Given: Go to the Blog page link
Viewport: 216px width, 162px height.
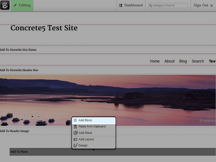Looking at the screenshot, I should tap(183, 61).
